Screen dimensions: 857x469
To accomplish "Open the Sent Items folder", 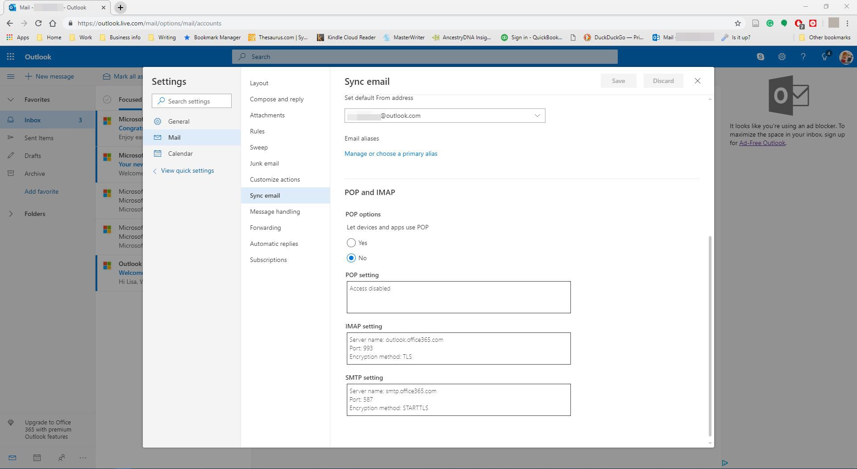I will (47, 138).
